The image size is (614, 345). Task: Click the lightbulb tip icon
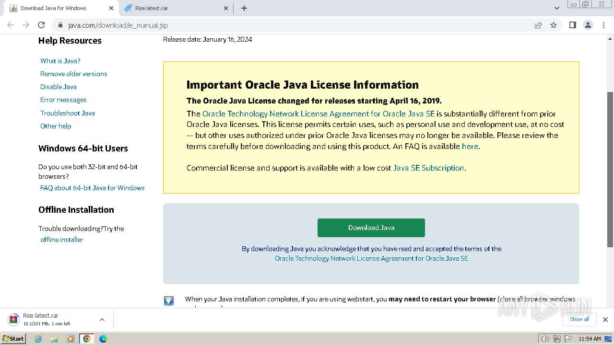pyautogui.click(x=169, y=300)
